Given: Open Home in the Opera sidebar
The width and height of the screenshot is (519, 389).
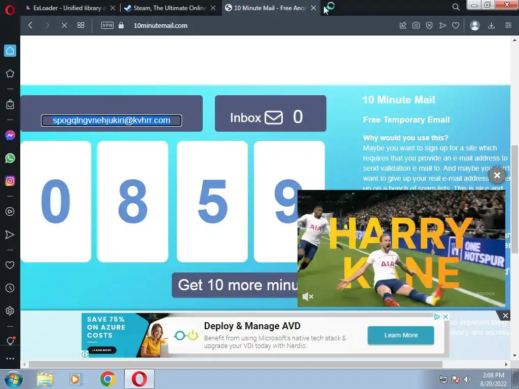Looking at the screenshot, I should pyautogui.click(x=10, y=51).
